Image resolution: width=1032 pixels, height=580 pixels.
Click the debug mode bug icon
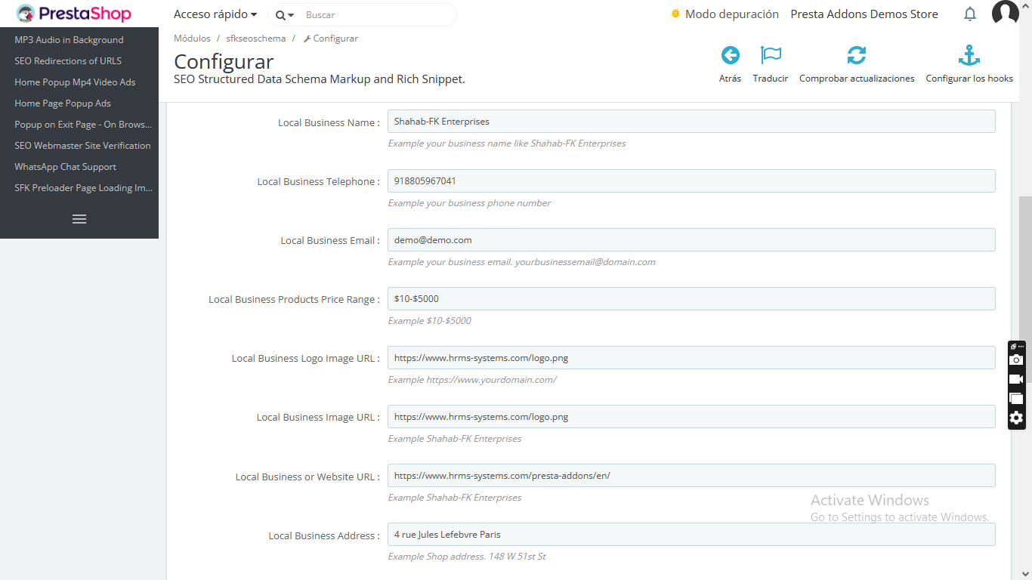[675, 14]
